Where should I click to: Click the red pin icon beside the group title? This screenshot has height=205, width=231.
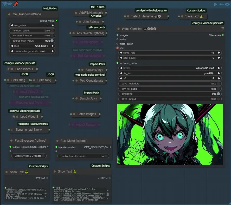tap(15, 4)
